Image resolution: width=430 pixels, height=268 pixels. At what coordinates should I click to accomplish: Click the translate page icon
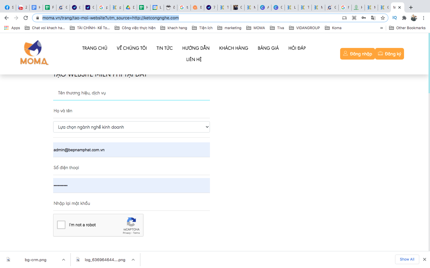click(x=373, y=18)
